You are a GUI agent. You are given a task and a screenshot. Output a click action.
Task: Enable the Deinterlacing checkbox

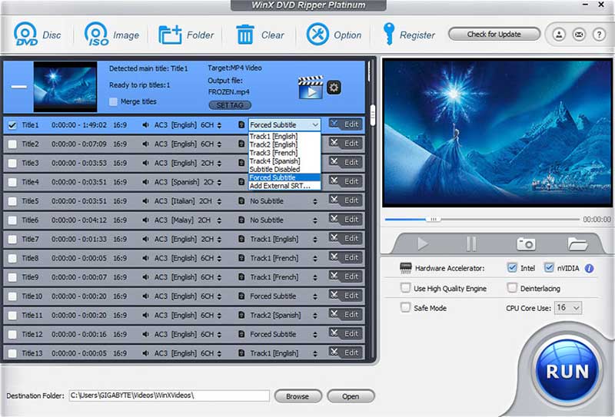513,289
